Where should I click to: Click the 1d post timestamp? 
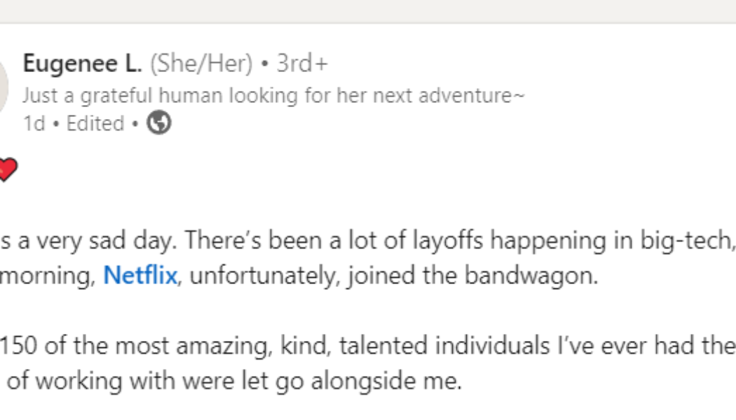pyautogui.click(x=34, y=124)
